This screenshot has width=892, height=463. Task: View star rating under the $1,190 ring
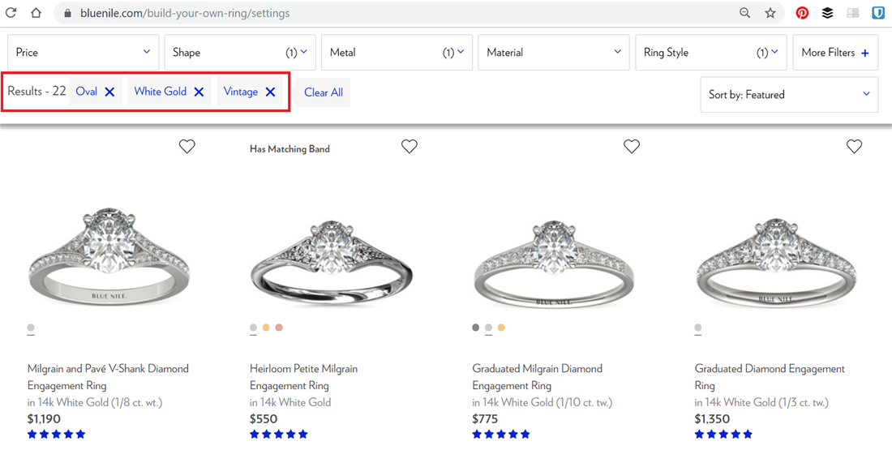tap(56, 435)
